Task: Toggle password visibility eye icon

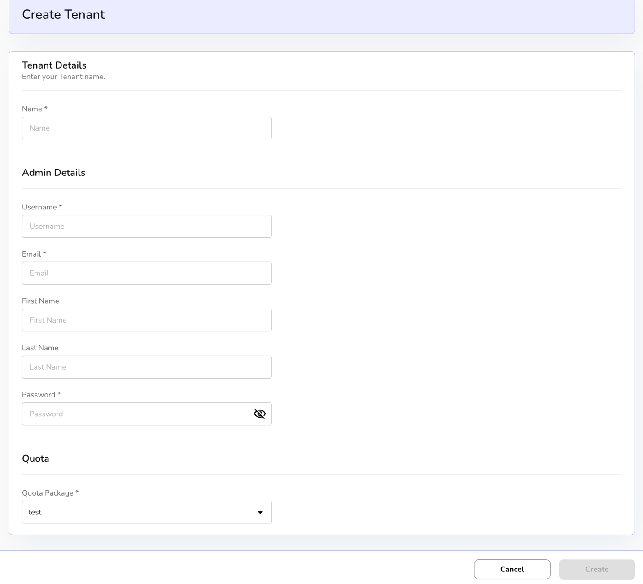Action: point(259,414)
